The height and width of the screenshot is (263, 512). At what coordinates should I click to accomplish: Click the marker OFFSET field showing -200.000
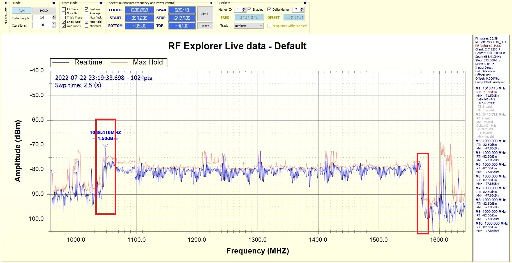[294, 17]
